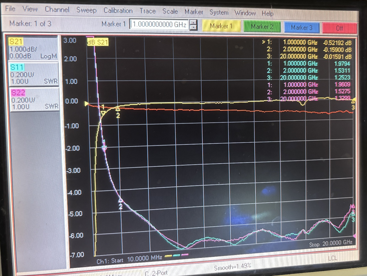Viewport: 367px width, 276px height.
Task: Decrement Marker 1 frequency with down arrow
Action: (193, 27)
